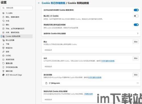The width and height of the screenshot is (142, 104).
Task: Open 家庭安全 via its family icon
Action: (3, 48)
